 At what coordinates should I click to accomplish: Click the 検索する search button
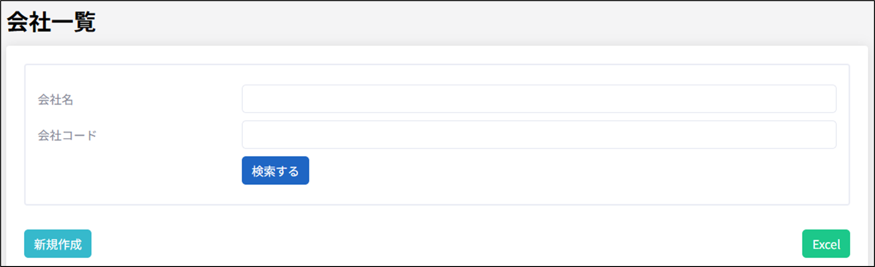[x=275, y=171]
